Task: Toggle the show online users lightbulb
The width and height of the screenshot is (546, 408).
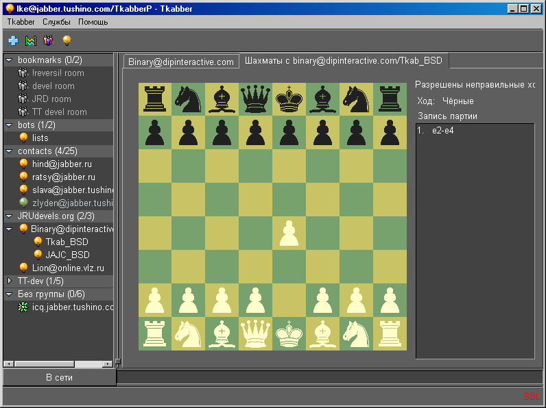Action: pos(67,41)
